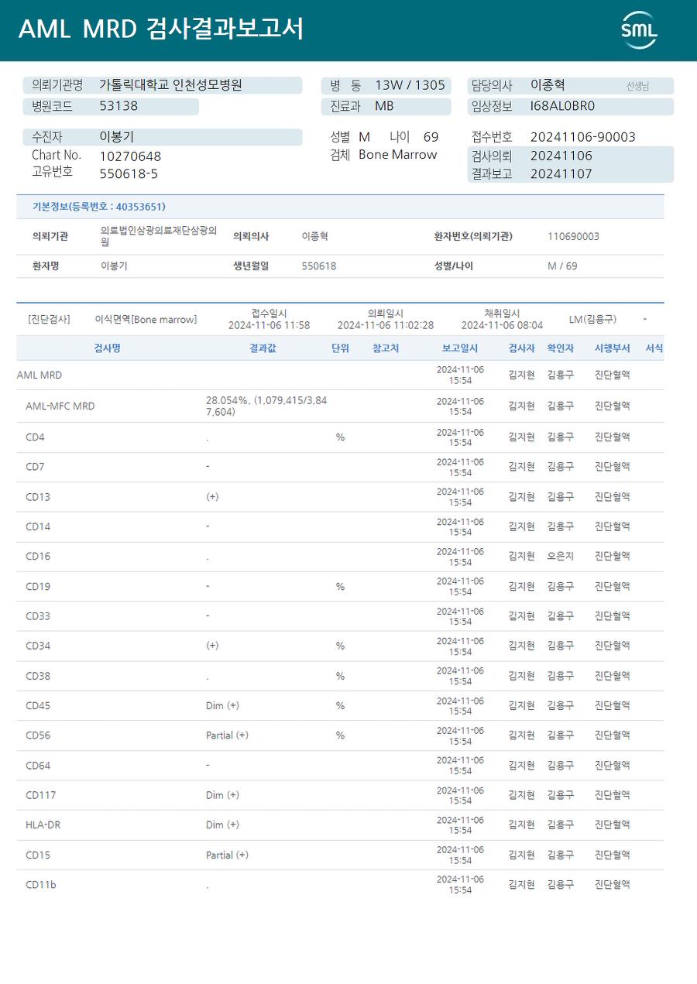
Task: Click 생년월일 value '550618'
Action: point(319,266)
